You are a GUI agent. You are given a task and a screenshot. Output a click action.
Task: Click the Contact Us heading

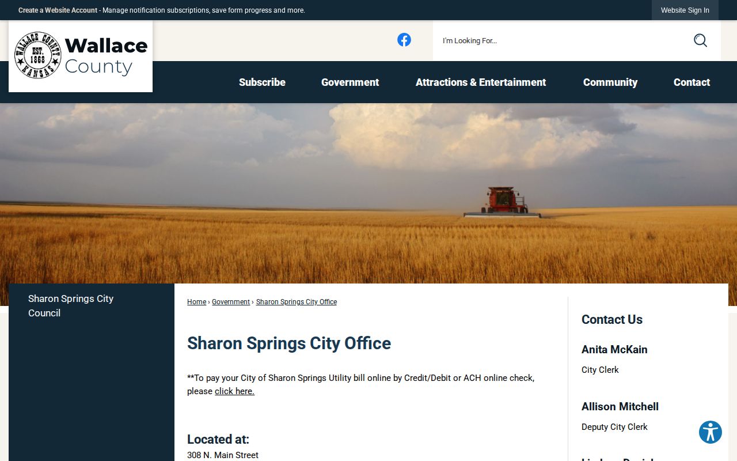(x=612, y=320)
